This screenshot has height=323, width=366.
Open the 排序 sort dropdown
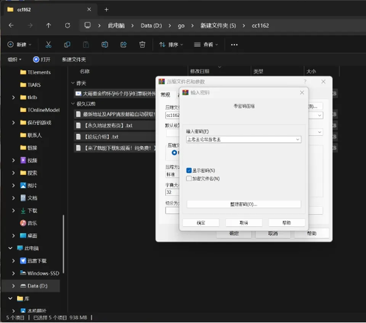(171, 44)
